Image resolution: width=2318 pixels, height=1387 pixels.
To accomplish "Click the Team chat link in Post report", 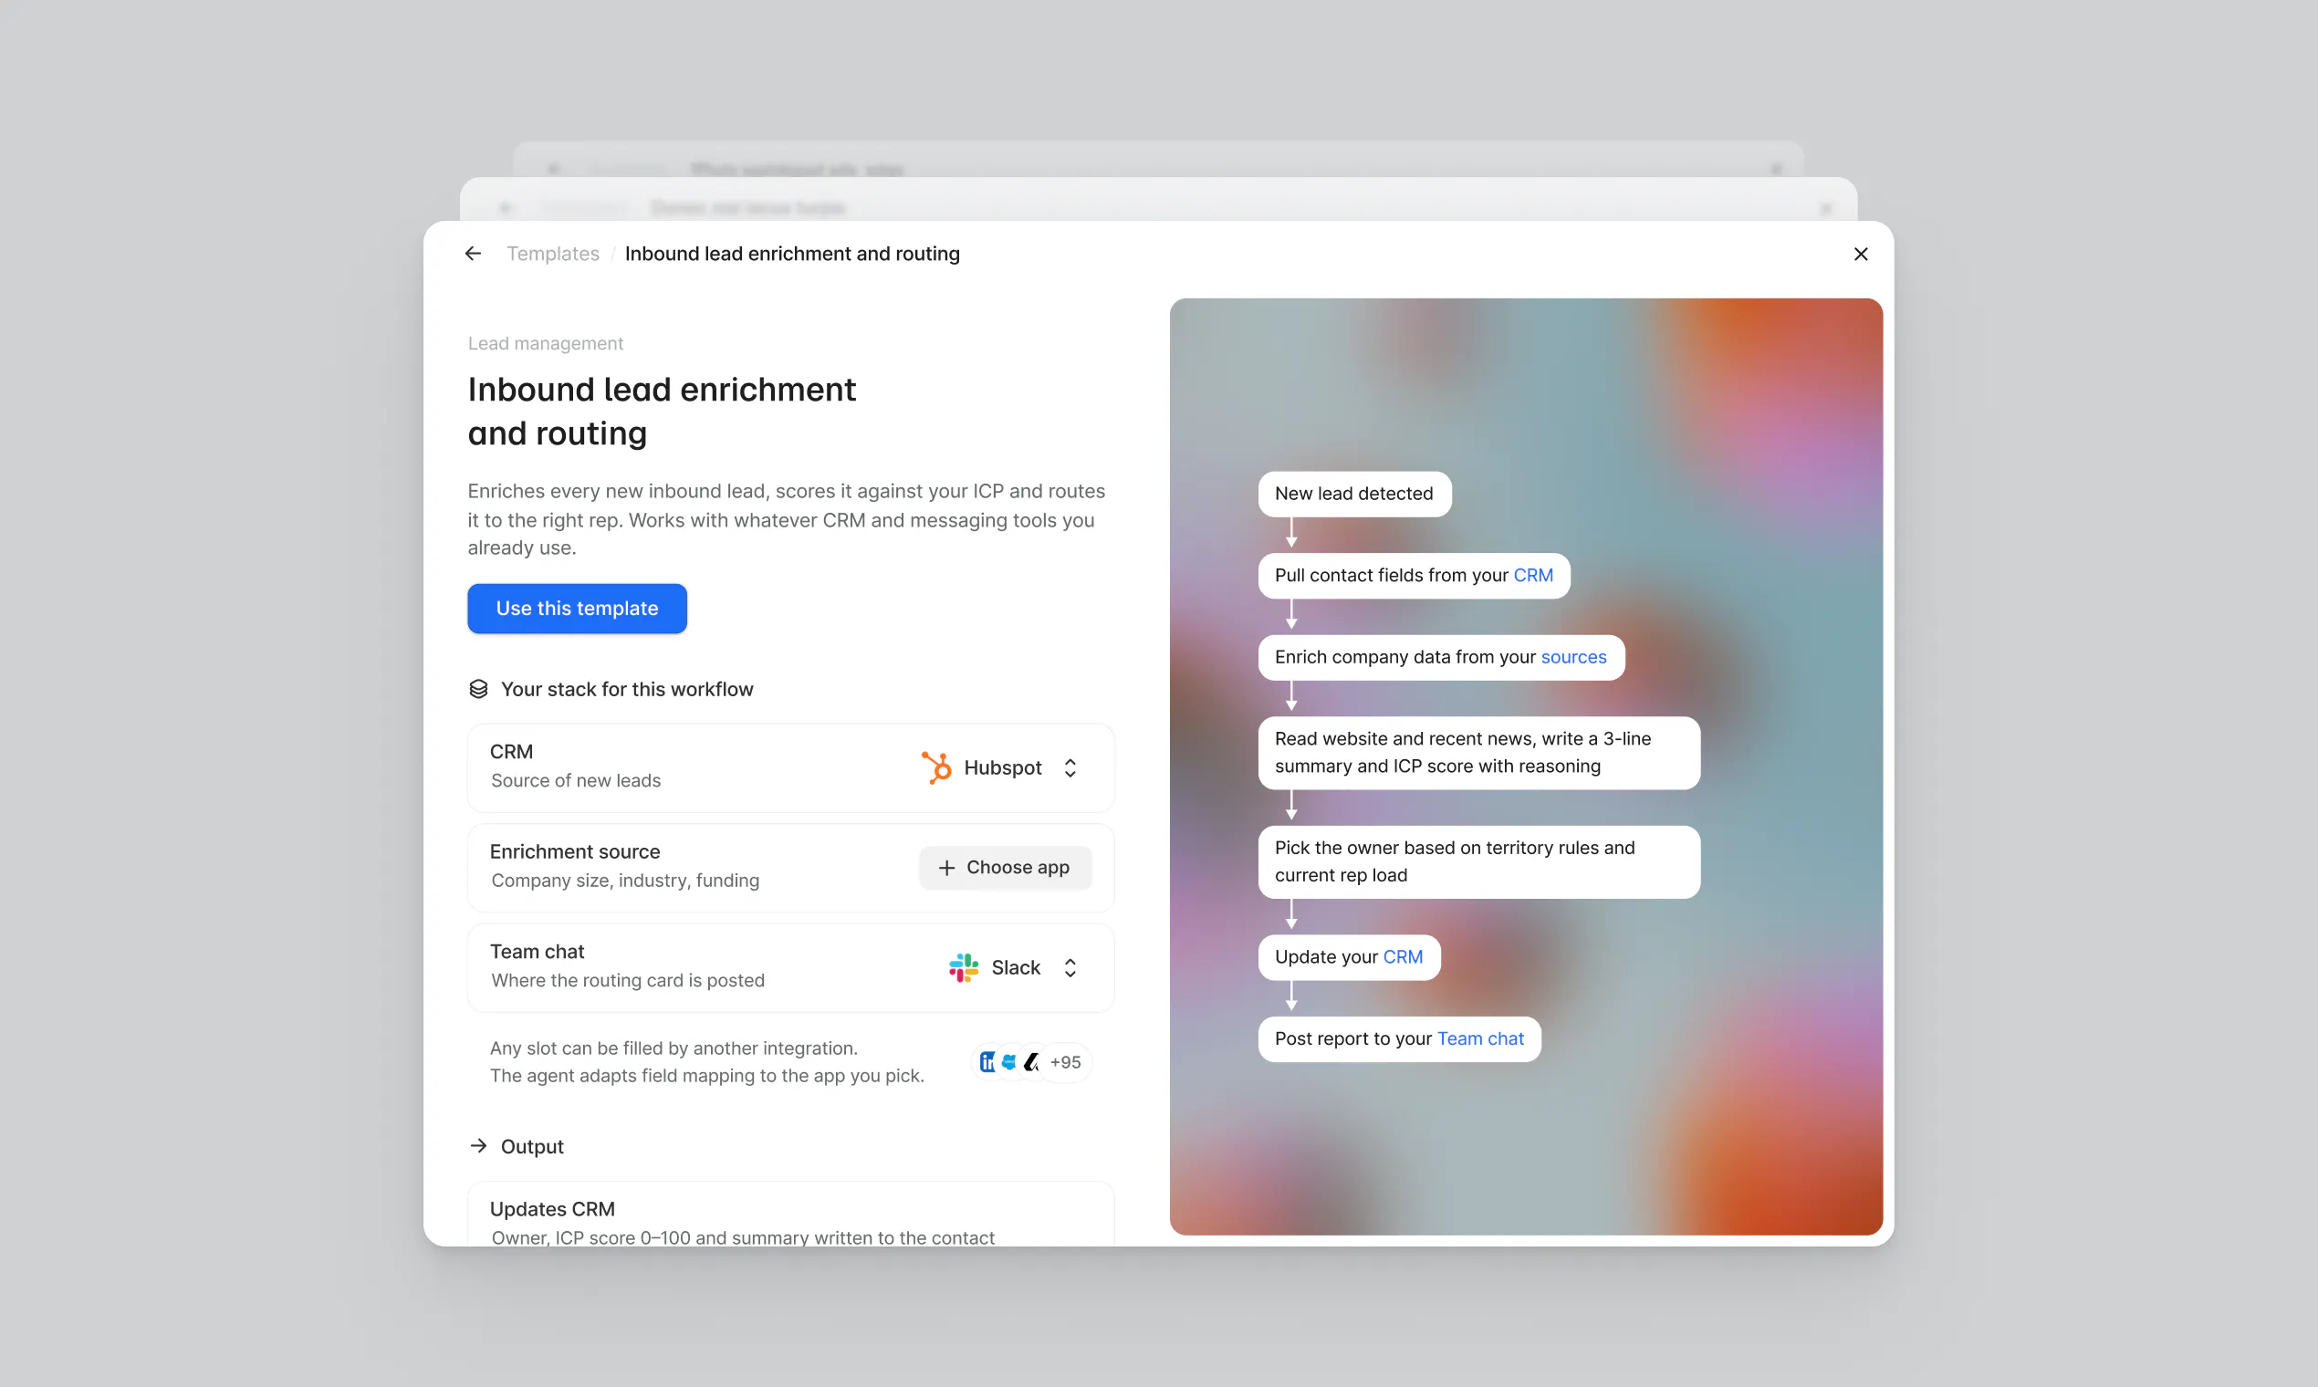I will pos(1479,1038).
